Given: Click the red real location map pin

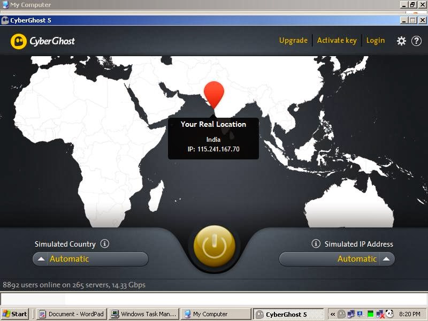Looking at the screenshot, I should click(x=214, y=95).
